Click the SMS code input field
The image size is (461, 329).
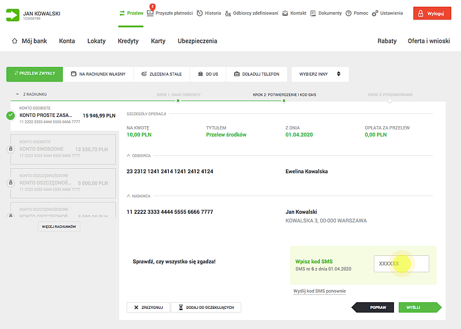pos(401,264)
